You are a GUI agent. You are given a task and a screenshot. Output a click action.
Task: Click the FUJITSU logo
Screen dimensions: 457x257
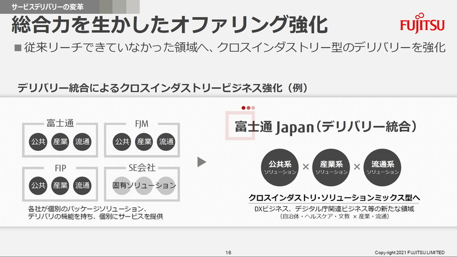point(422,23)
